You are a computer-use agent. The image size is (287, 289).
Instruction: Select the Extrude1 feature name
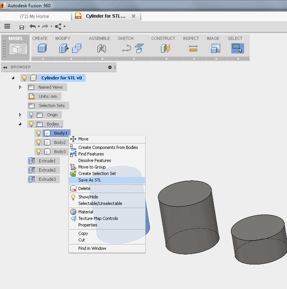(x=47, y=161)
